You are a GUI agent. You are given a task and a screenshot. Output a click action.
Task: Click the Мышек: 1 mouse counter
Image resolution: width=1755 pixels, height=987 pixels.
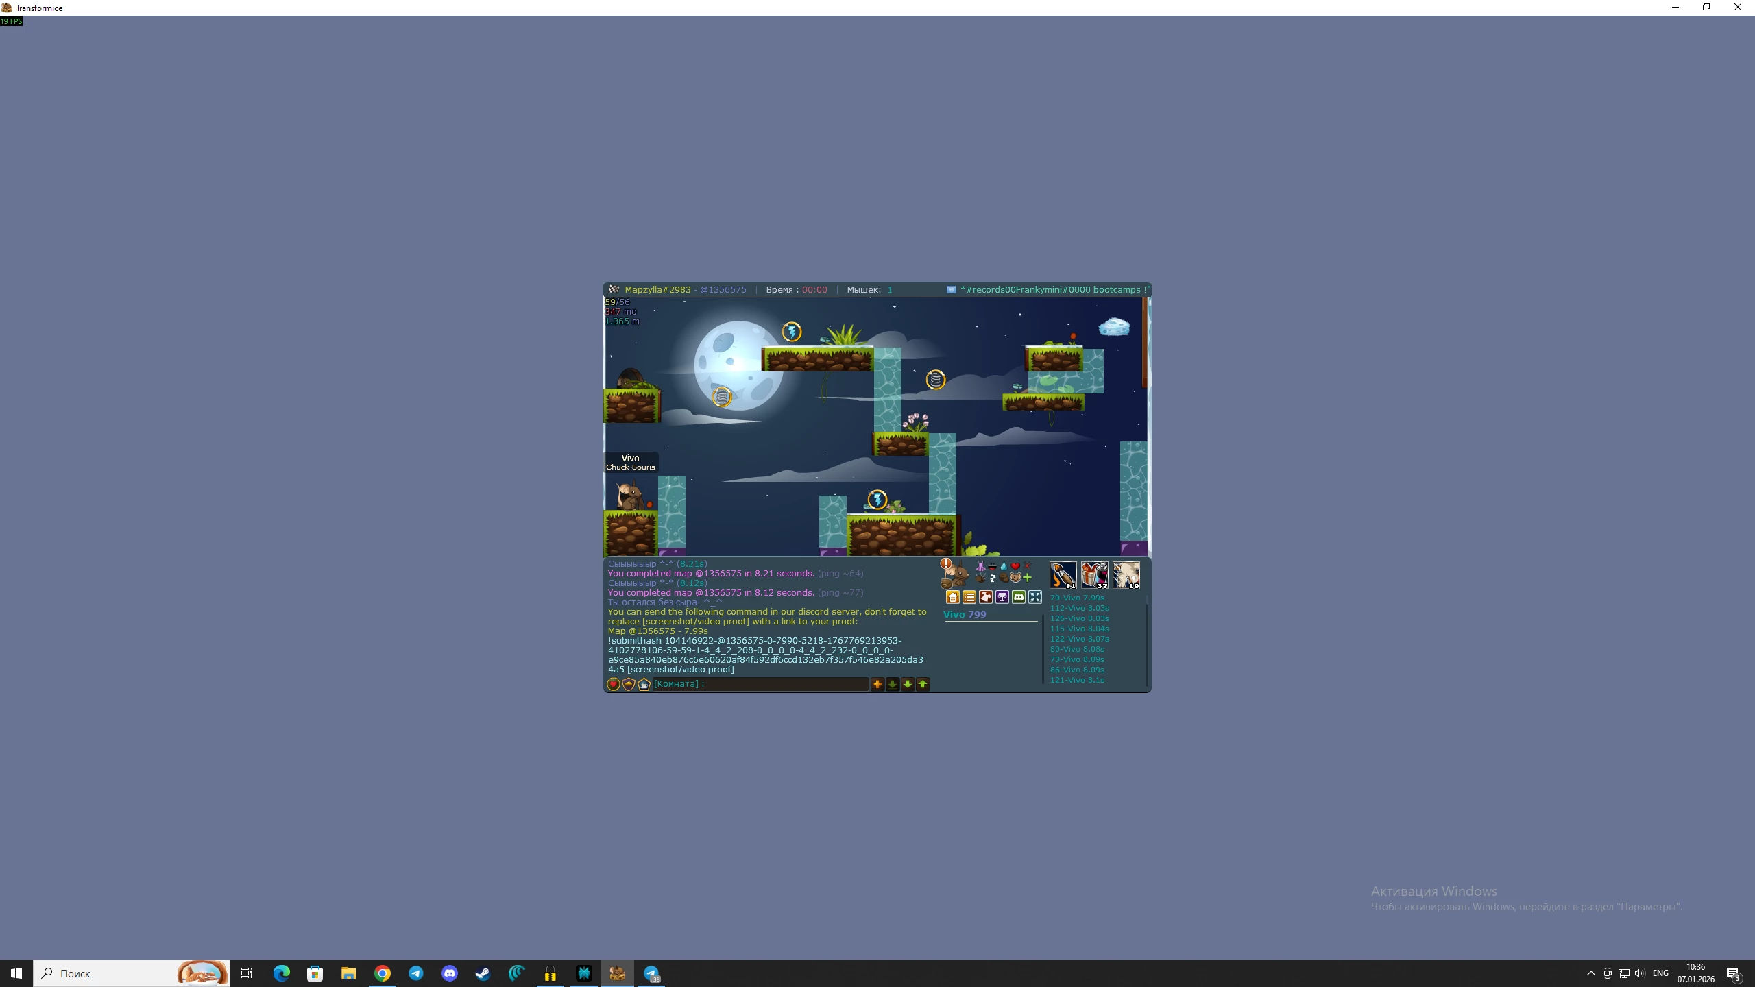coord(870,289)
